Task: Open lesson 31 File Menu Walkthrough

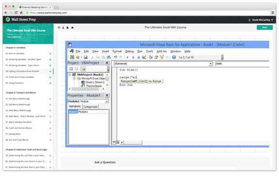Action: [x=18, y=99]
